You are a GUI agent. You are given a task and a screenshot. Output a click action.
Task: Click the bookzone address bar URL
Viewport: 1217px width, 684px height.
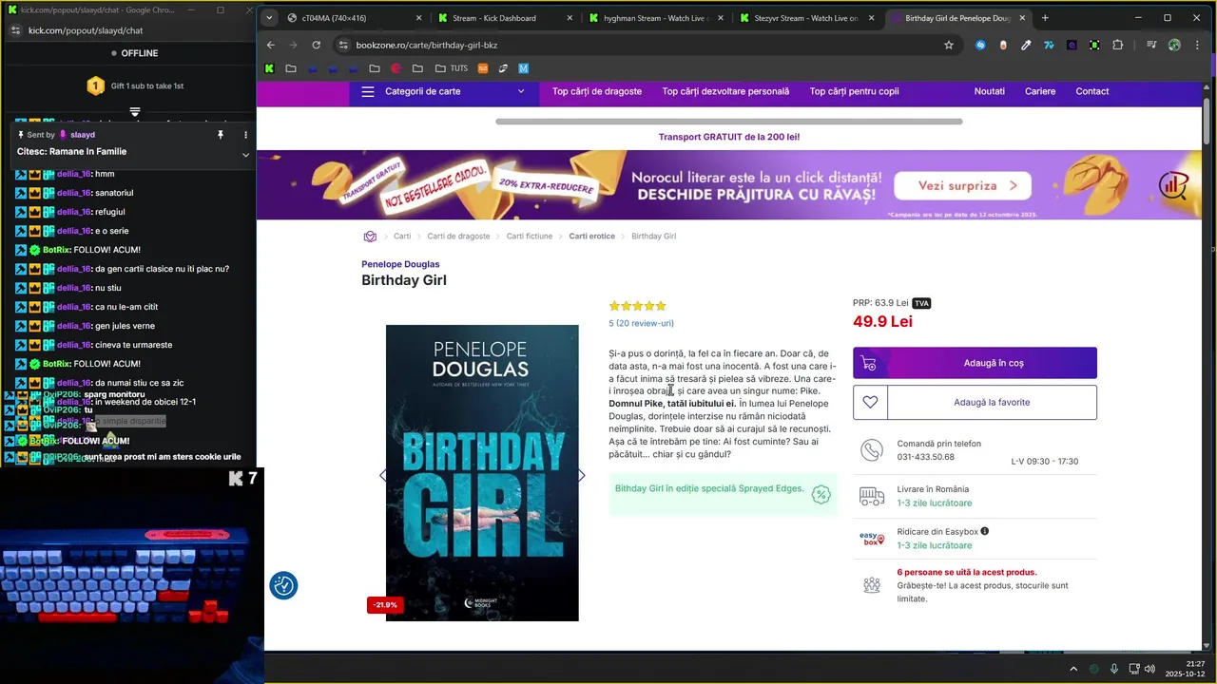pos(427,45)
